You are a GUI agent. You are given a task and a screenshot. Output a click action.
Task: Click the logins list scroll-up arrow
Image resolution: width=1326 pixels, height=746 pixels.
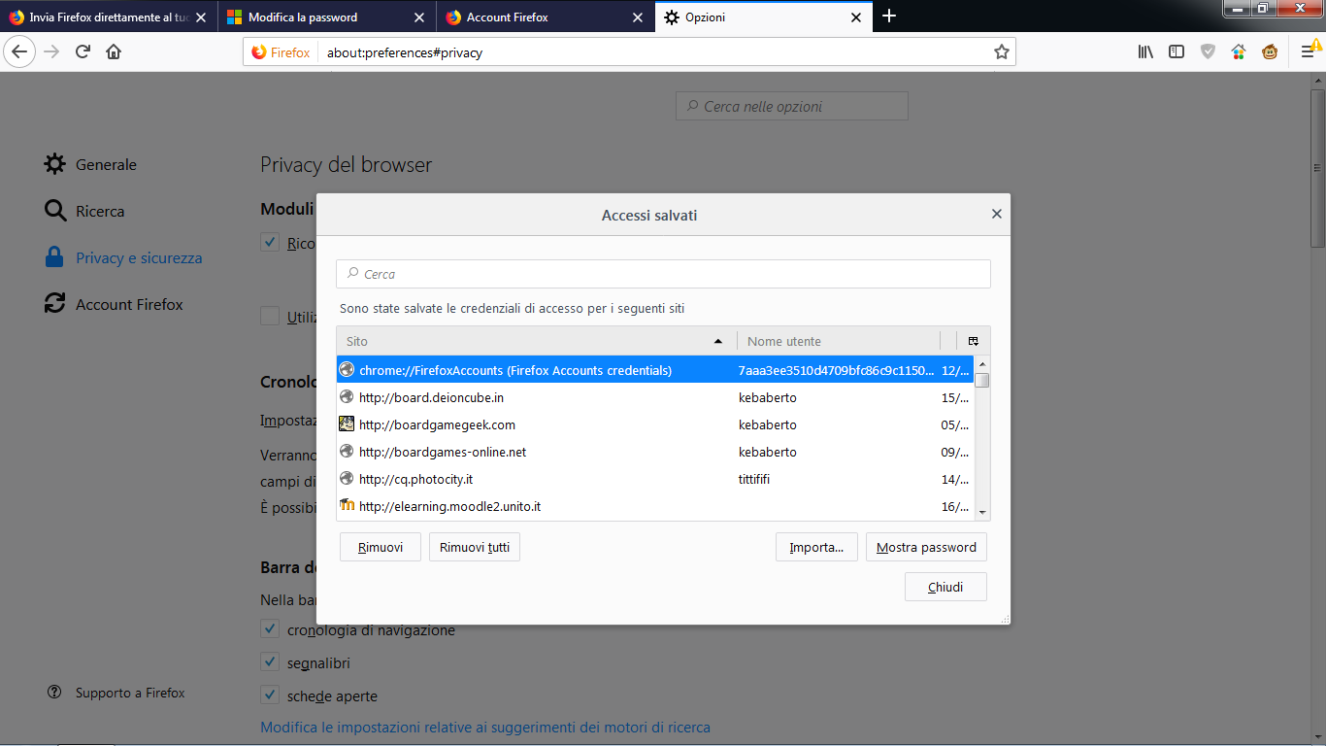click(x=982, y=364)
